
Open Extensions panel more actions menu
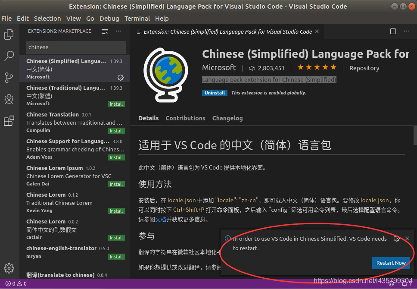click(x=118, y=31)
